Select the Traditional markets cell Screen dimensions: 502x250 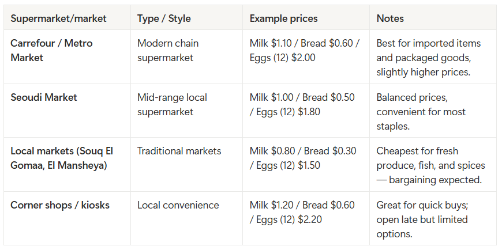pos(179,151)
